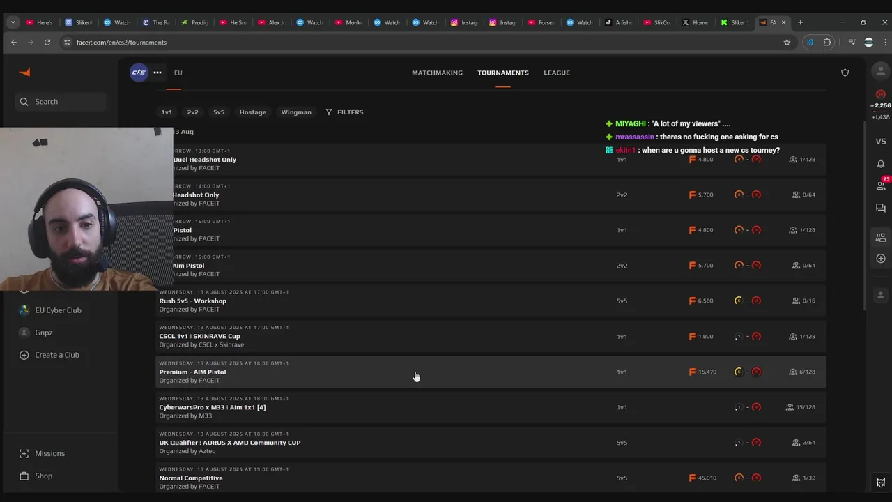Click the 0/16 slots on Rush 5v5 row

804,301
